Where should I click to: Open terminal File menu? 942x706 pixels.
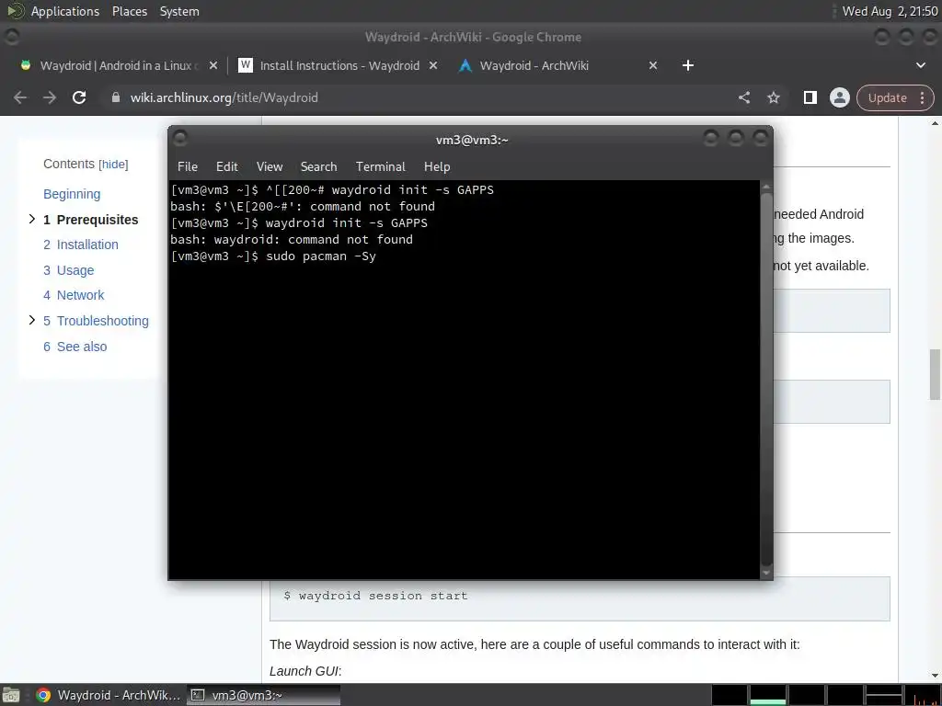[188, 167]
